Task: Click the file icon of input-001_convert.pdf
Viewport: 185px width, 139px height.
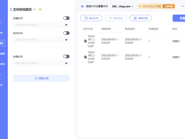Action: point(85,41)
